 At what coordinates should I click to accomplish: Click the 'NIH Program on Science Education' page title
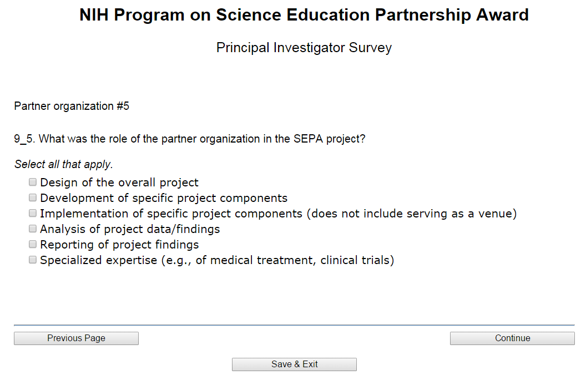click(304, 15)
